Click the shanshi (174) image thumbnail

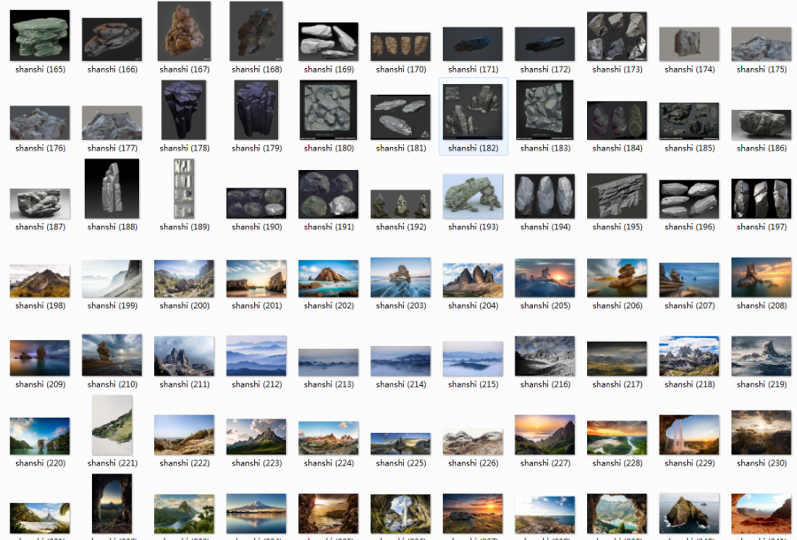click(x=689, y=44)
